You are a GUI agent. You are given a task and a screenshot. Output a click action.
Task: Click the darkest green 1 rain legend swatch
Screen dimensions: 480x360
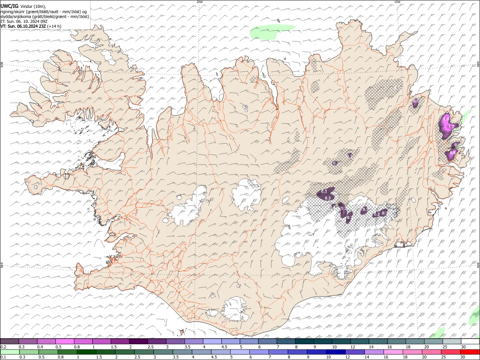click(87, 352)
